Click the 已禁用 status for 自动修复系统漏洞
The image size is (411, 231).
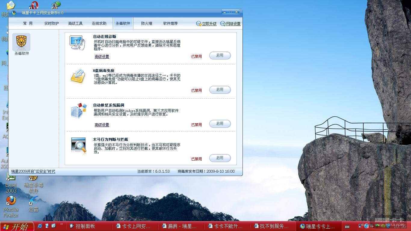coord(196,125)
